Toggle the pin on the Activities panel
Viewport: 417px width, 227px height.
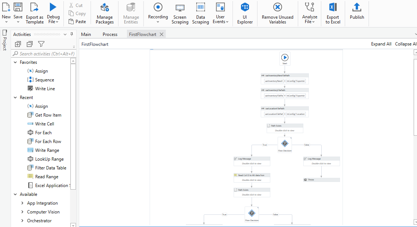[72, 34]
